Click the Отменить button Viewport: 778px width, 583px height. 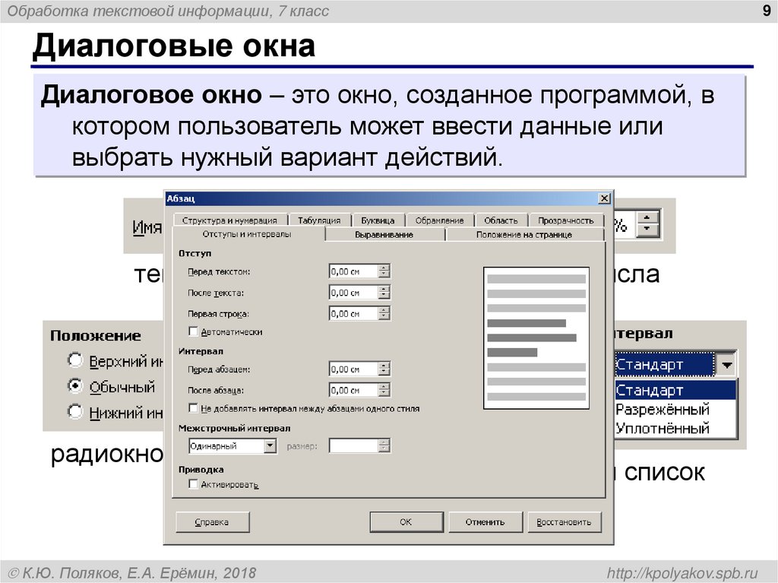(x=485, y=522)
